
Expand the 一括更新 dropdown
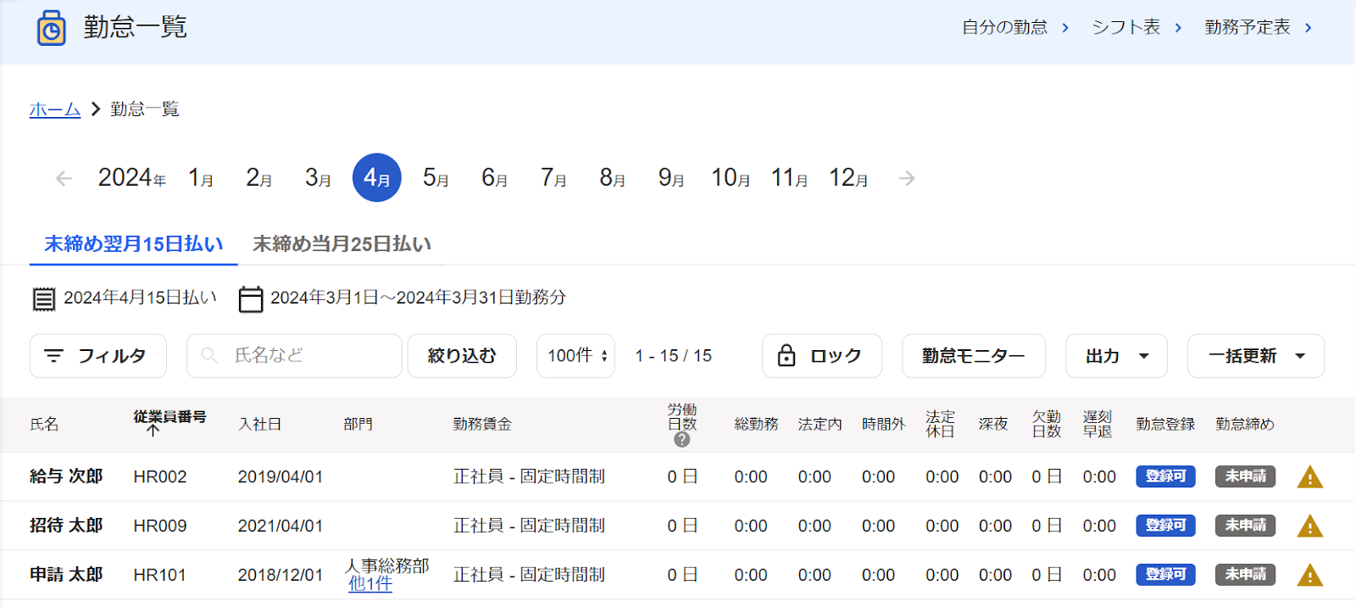(1256, 356)
